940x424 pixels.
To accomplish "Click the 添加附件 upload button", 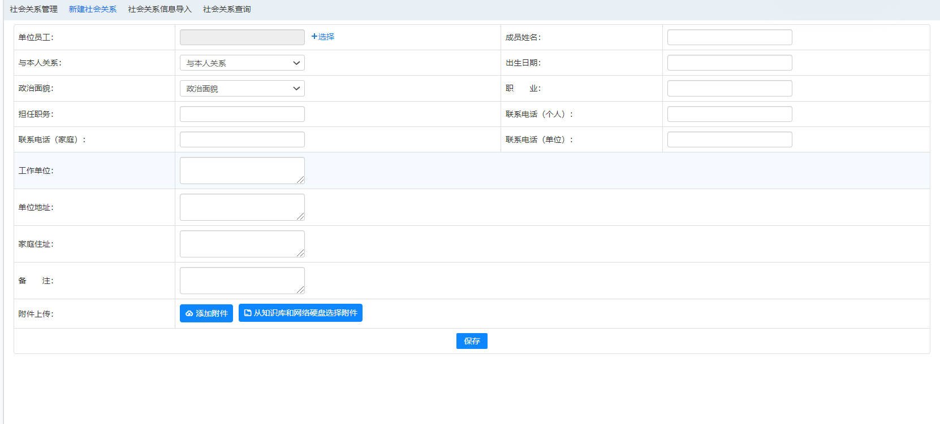I will tap(206, 313).
